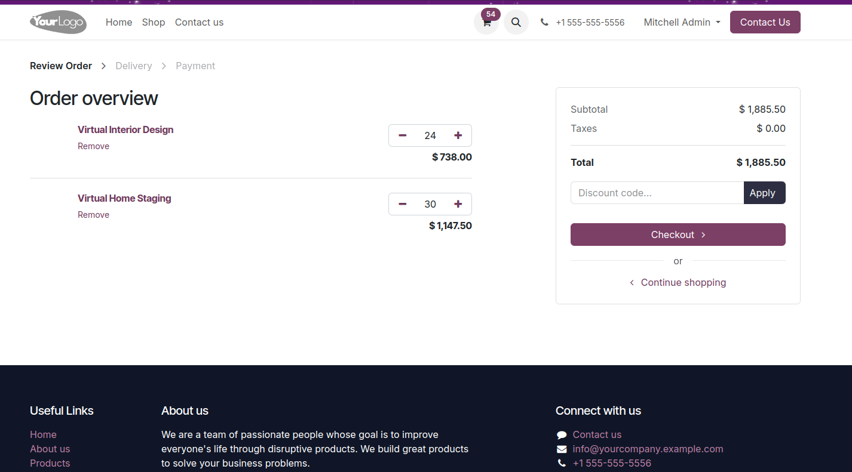Apply the discount code
Viewport: 852px width, 472px height.
click(764, 193)
